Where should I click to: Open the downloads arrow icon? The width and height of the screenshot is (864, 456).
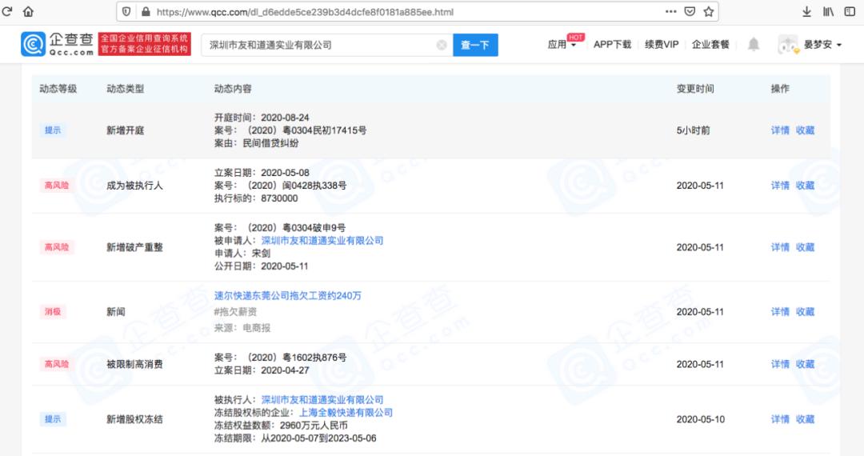[x=806, y=11]
